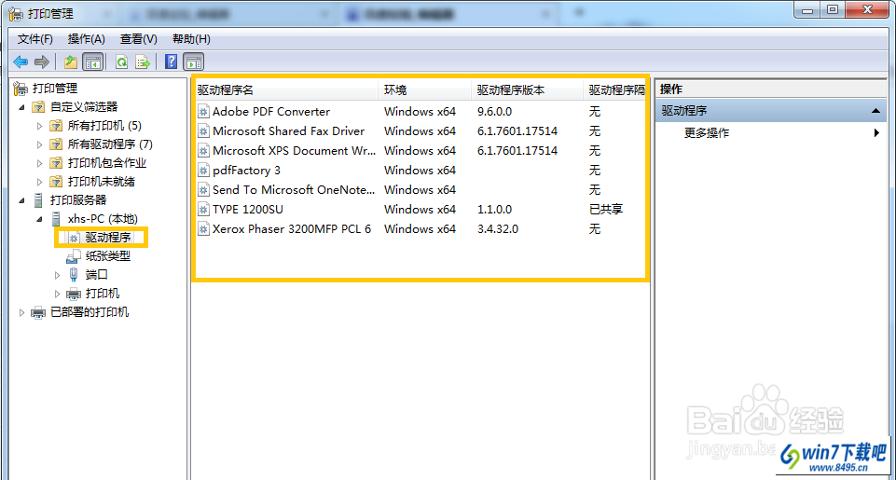896x480 pixels.
Task: Click the 自定义筛选器 folder icon
Action: (37, 107)
